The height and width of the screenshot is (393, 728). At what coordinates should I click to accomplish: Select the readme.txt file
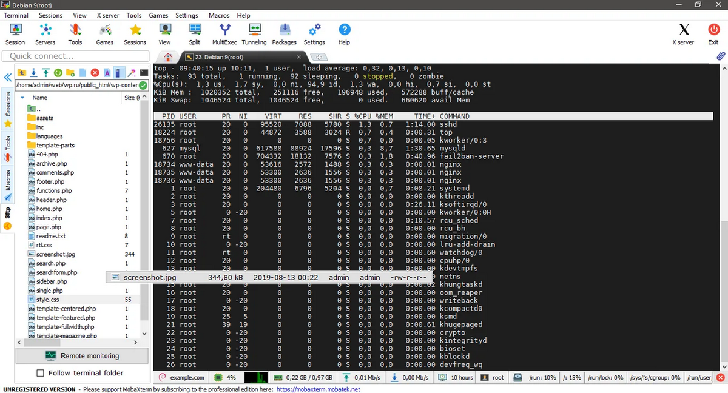(50, 236)
